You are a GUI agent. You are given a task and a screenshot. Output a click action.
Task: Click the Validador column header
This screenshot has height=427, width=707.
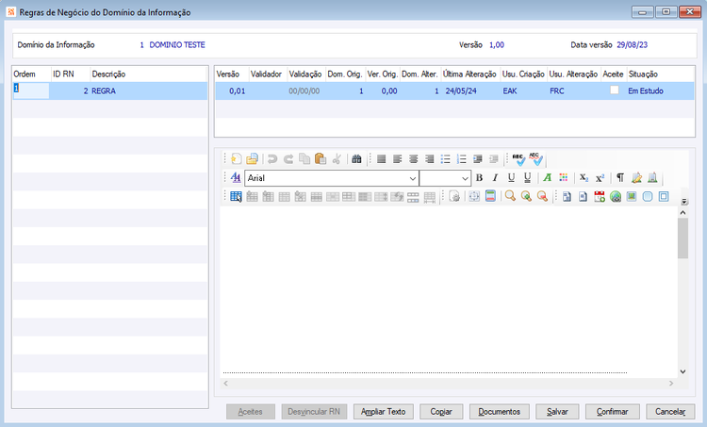point(266,74)
